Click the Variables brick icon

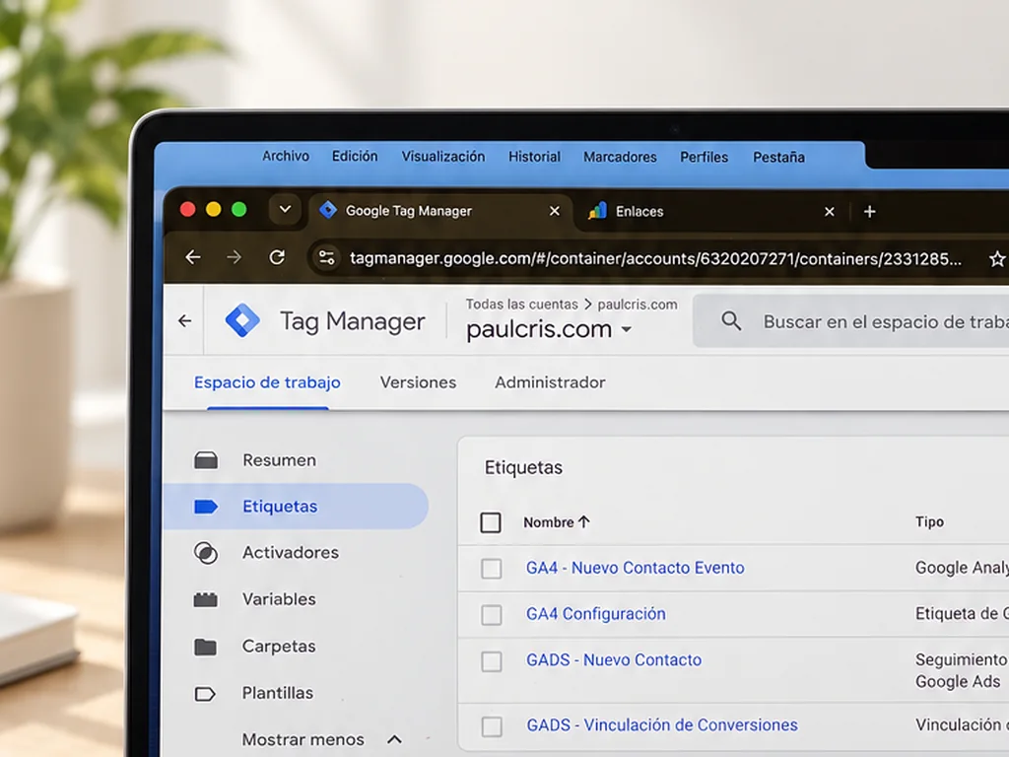[206, 599]
